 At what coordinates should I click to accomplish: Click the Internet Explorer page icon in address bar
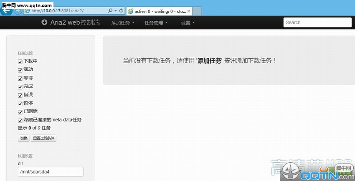[27, 10]
